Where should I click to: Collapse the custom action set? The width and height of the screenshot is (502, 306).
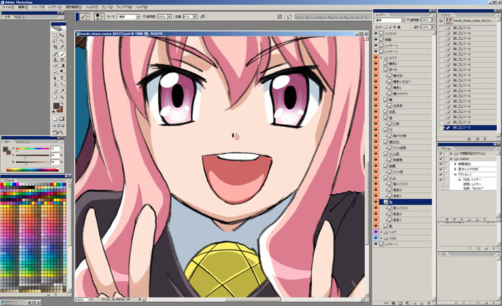tap(451, 159)
